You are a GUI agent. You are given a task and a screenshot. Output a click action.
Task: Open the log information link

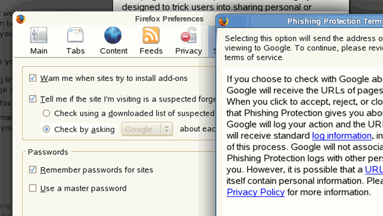[x=342, y=136]
